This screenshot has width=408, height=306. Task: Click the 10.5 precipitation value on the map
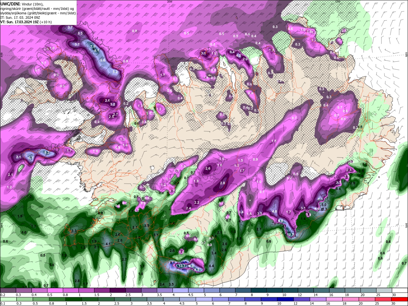(290, 235)
